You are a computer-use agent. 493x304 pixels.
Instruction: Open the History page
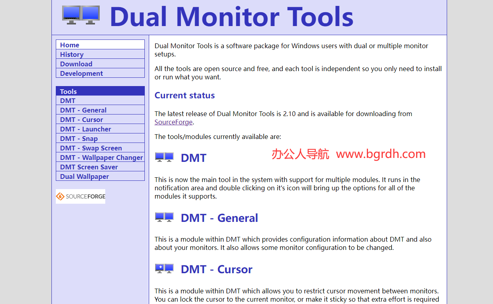(x=100, y=54)
